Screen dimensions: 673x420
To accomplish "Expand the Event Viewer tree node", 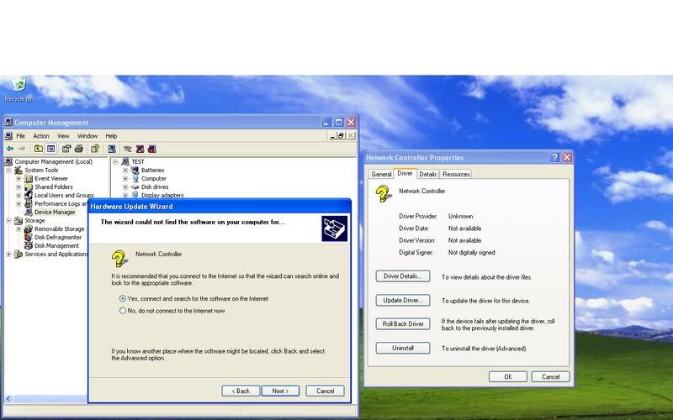I will pyautogui.click(x=19, y=178).
